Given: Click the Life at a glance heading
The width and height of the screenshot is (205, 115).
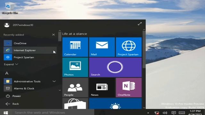Looking at the screenshot, I should (x=74, y=34).
